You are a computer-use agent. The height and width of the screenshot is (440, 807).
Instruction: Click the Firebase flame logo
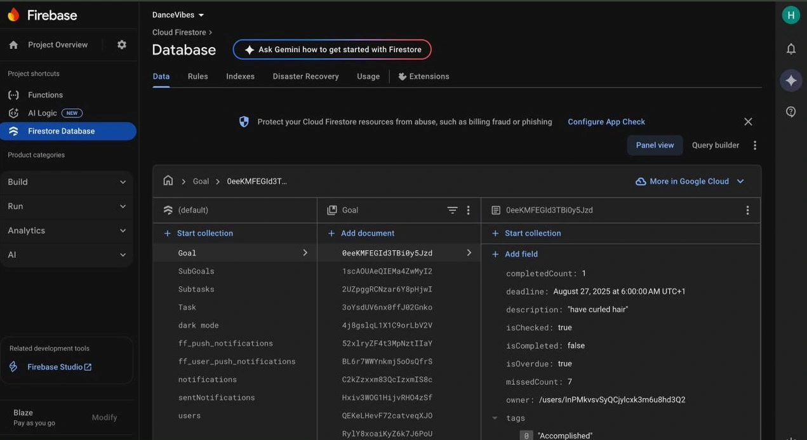[13, 15]
